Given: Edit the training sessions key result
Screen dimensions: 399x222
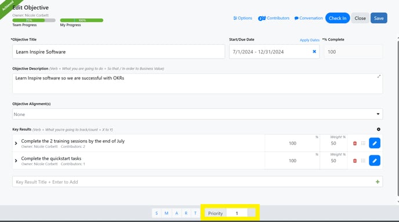Looking at the screenshot, I should (375, 143).
